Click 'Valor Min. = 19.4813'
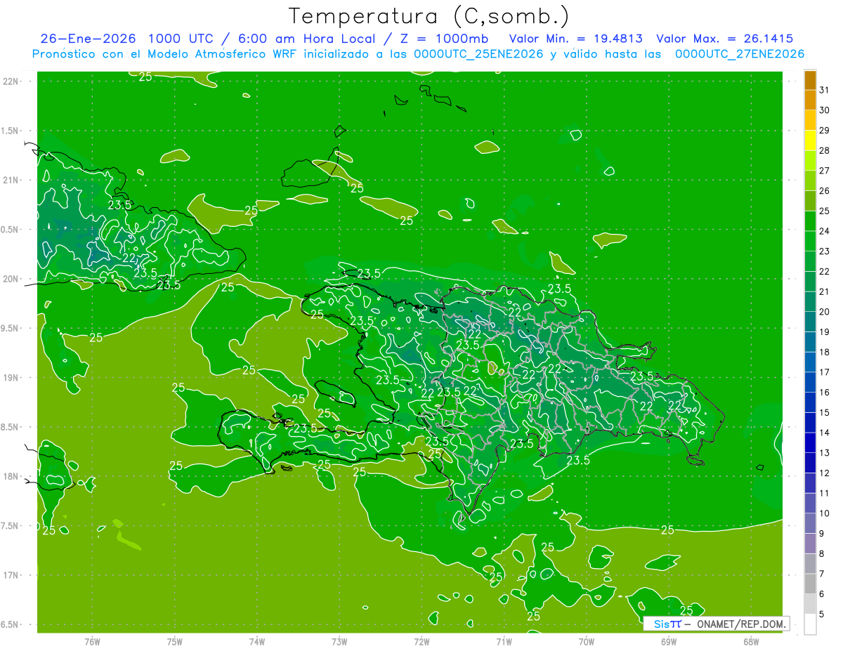Viewport: 843px width, 651px height. [576, 39]
